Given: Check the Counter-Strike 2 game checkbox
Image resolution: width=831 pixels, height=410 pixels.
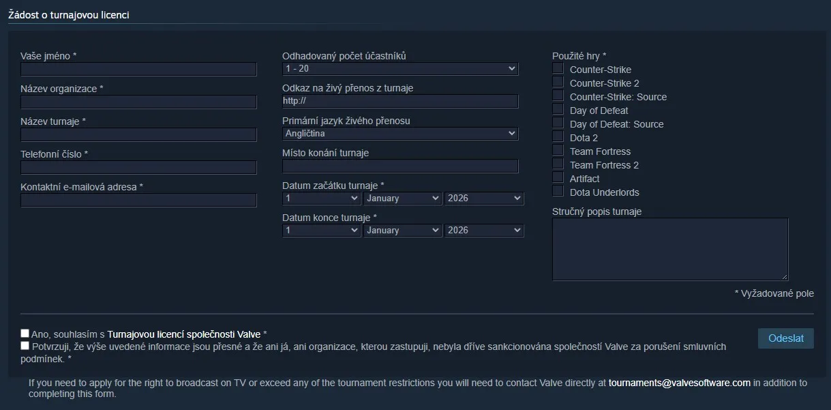Looking at the screenshot, I should click(558, 83).
